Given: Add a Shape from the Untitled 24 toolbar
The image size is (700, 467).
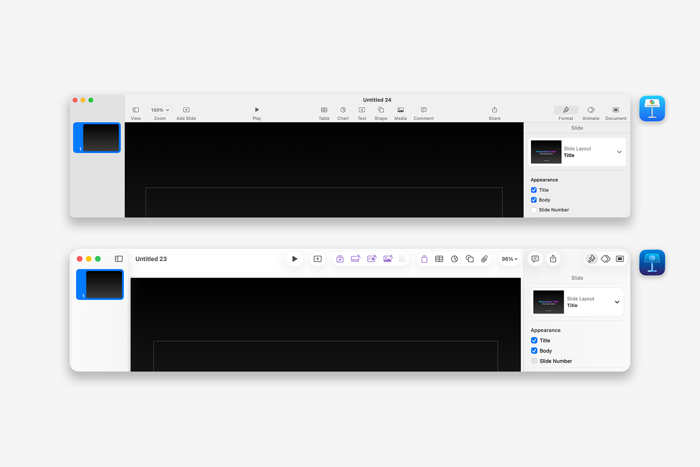Looking at the screenshot, I should [x=381, y=112].
